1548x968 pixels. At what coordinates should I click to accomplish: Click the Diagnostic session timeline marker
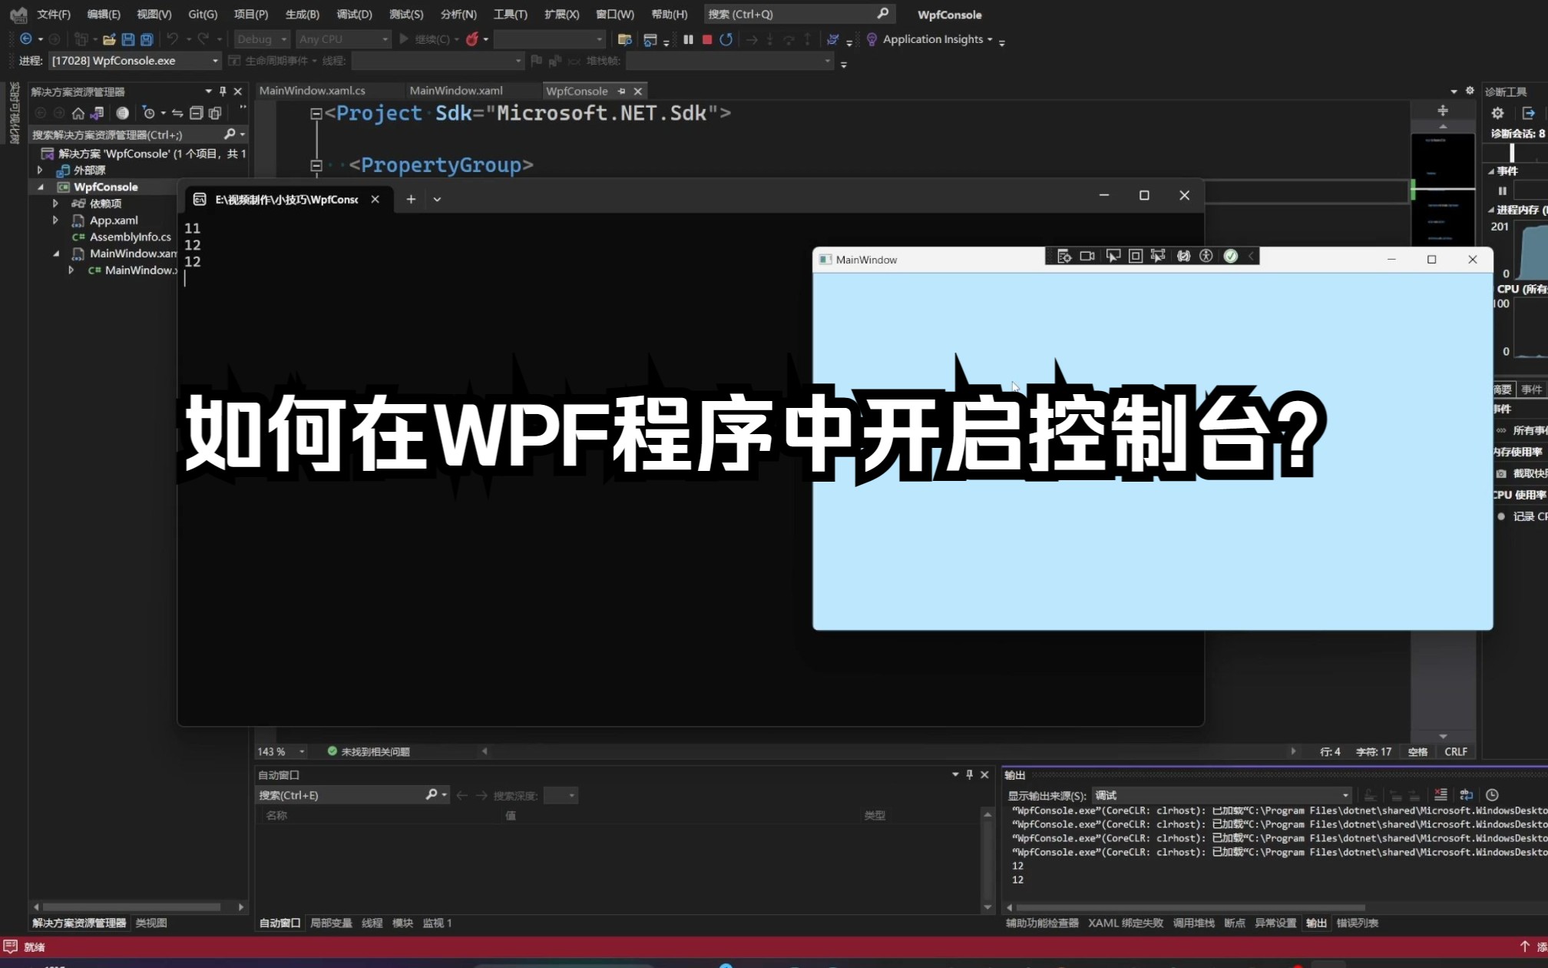[x=1511, y=153]
